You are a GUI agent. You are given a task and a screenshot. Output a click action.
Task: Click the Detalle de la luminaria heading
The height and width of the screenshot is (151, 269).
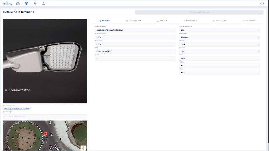coord(18,12)
